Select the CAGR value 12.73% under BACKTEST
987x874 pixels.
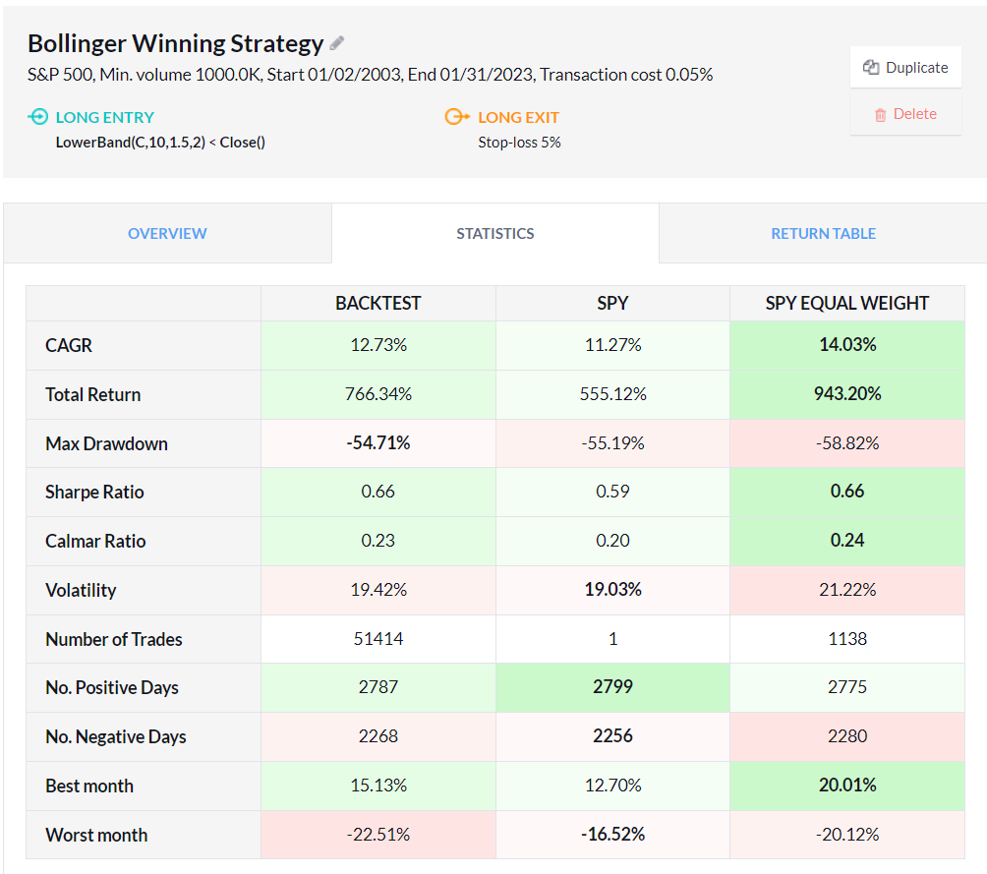coord(377,345)
